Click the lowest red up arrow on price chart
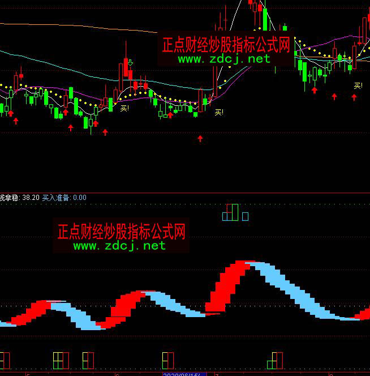Image resolution: width=370 pixels, height=376 pixels. [200, 138]
